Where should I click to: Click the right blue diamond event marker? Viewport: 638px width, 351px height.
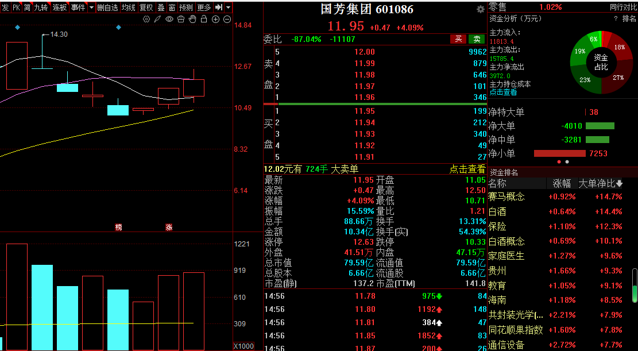tap(118, 27)
